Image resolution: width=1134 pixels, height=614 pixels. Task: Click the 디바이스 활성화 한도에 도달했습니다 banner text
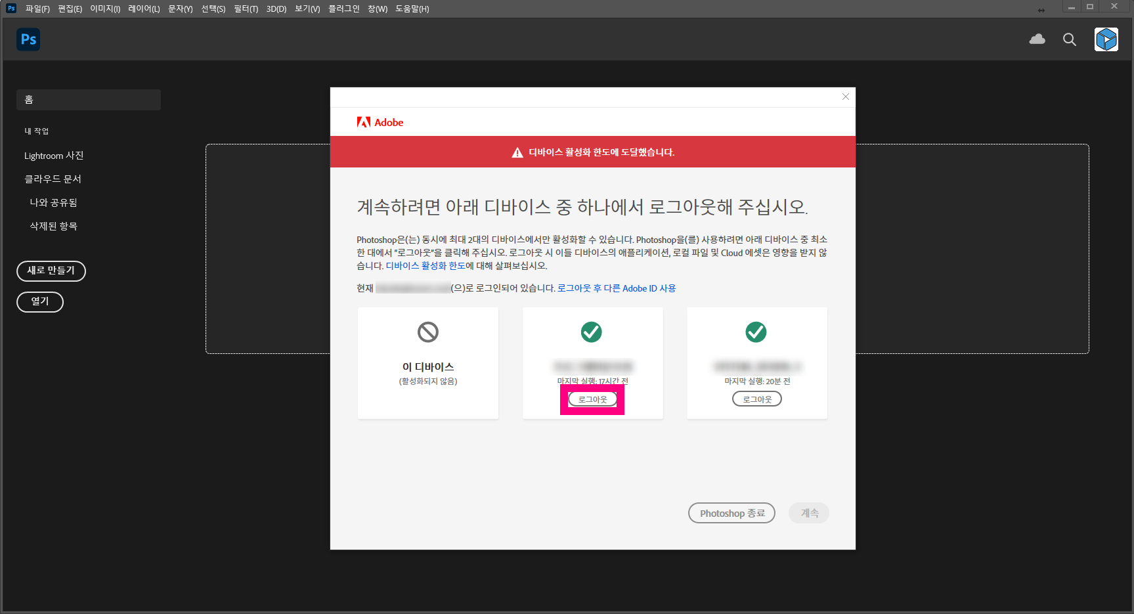click(x=601, y=152)
